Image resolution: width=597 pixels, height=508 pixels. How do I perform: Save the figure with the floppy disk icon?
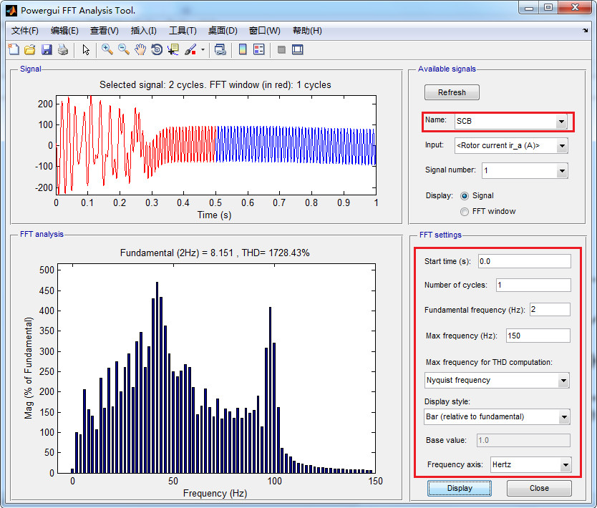point(47,49)
